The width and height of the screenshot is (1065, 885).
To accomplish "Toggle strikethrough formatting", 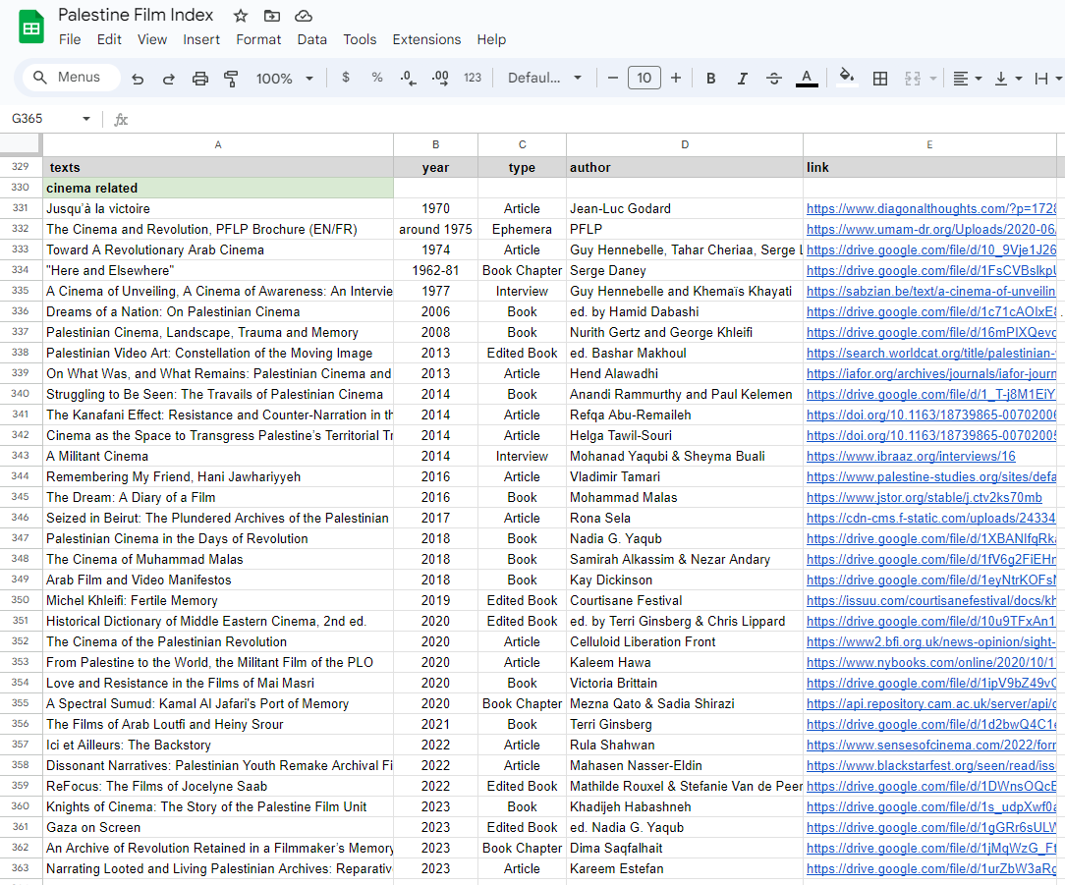I will [x=773, y=79].
